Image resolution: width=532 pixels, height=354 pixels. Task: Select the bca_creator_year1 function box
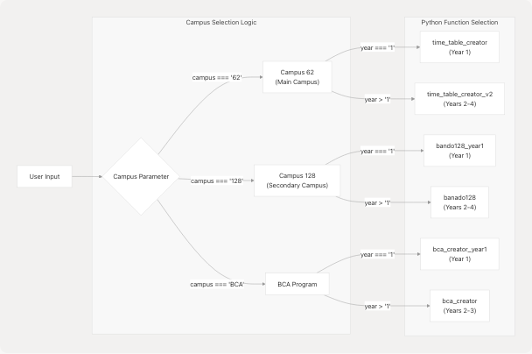[459, 254]
